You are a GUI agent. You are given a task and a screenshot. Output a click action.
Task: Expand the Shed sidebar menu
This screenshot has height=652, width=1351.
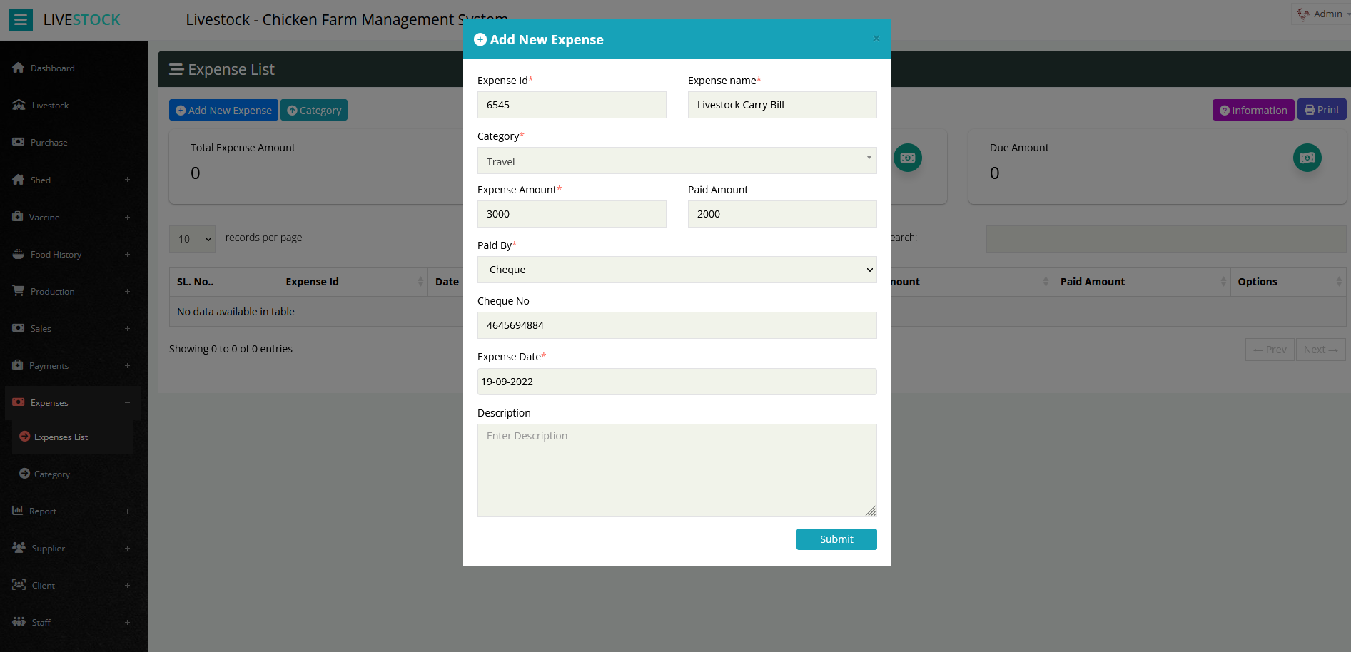tap(127, 180)
